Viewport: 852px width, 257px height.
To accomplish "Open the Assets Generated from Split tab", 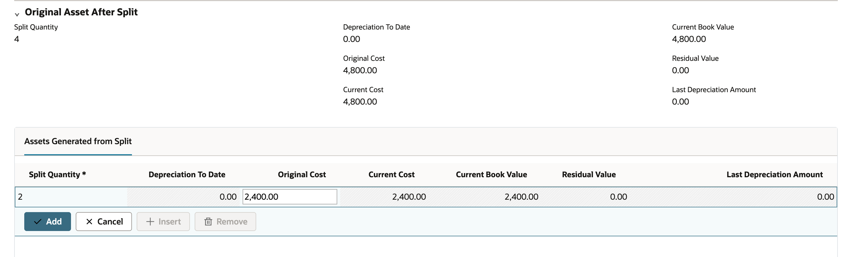I will coord(78,141).
